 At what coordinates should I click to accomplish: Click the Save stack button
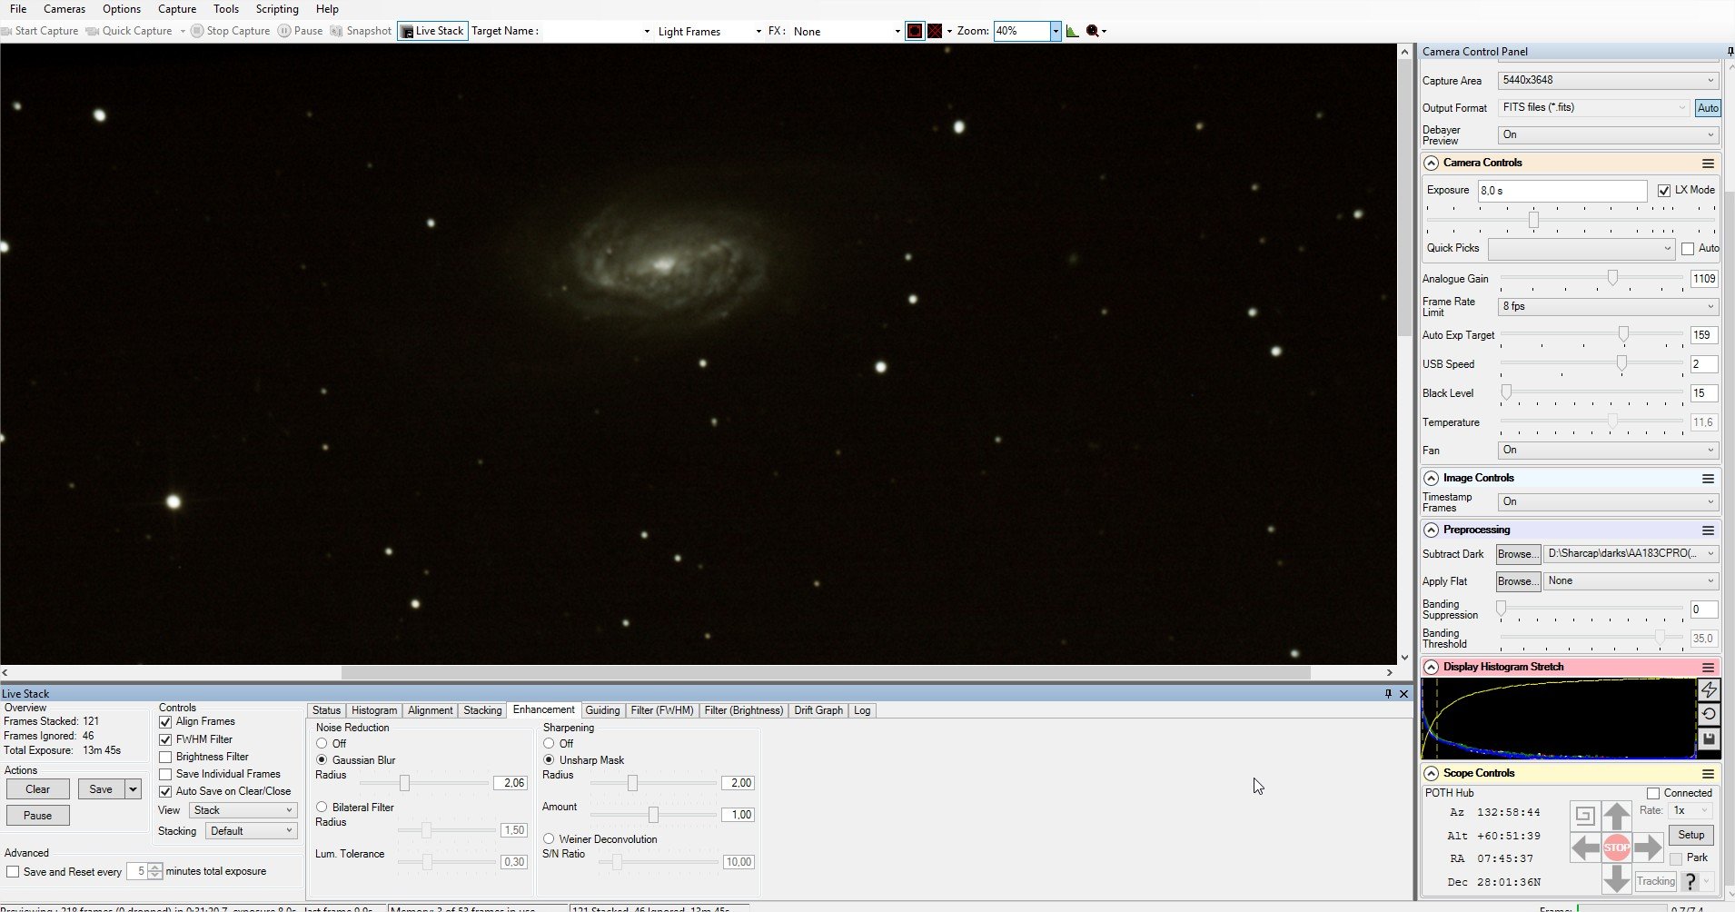point(101,789)
